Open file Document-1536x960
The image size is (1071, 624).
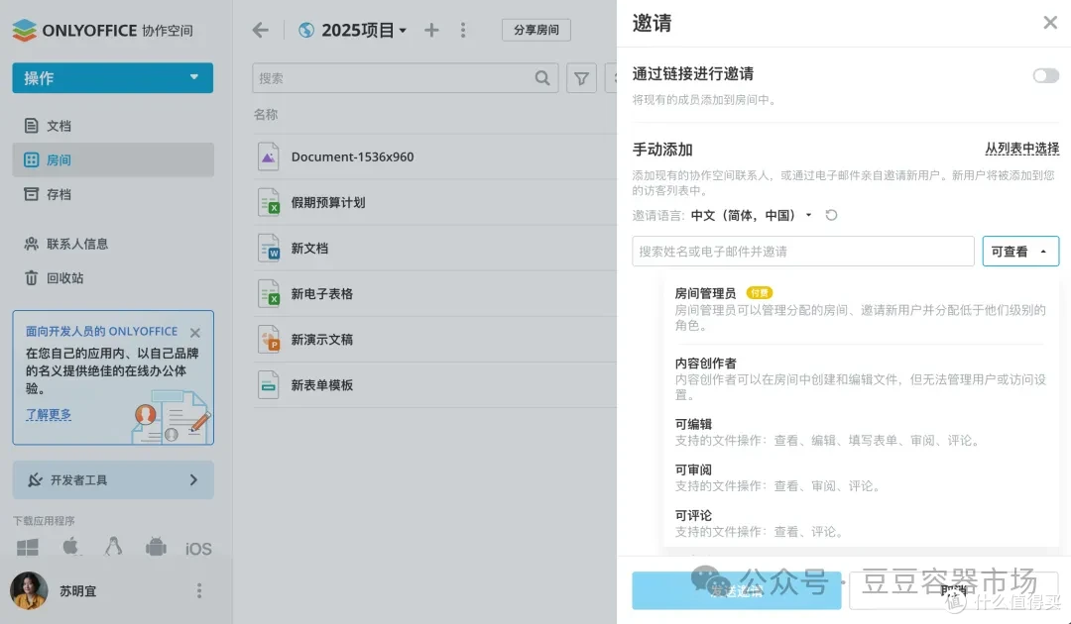[352, 156]
